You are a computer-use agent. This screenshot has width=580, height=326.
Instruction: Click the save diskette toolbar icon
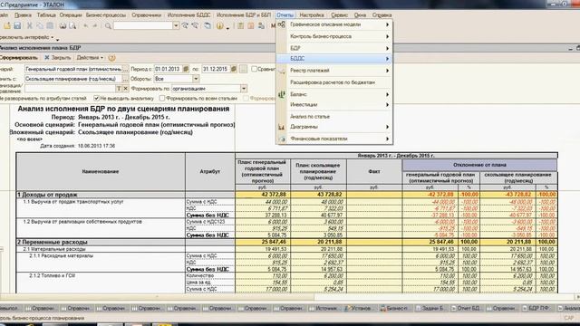point(17,26)
